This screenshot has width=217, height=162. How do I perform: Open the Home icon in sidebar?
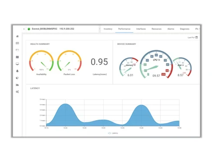[17, 36]
